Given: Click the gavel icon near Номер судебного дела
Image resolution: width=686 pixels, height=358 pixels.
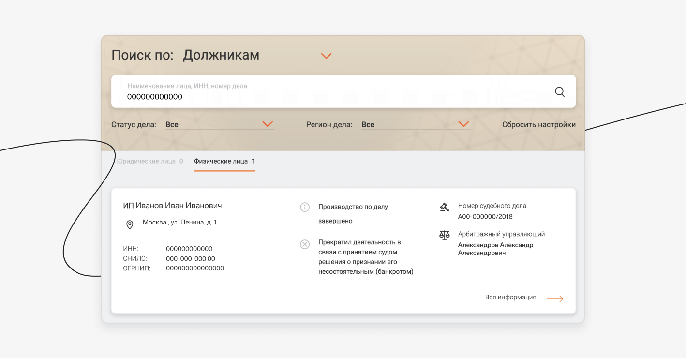Looking at the screenshot, I should [x=444, y=207].
